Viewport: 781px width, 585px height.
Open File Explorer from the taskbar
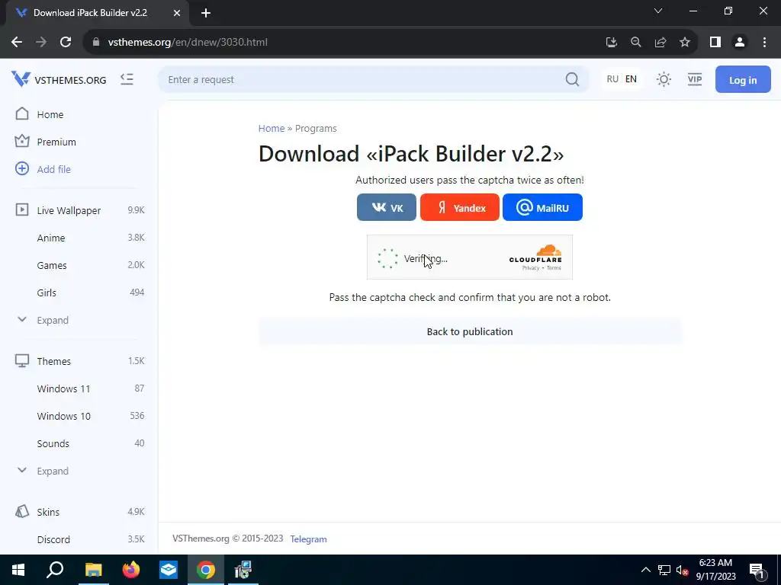tap(93, 570)
